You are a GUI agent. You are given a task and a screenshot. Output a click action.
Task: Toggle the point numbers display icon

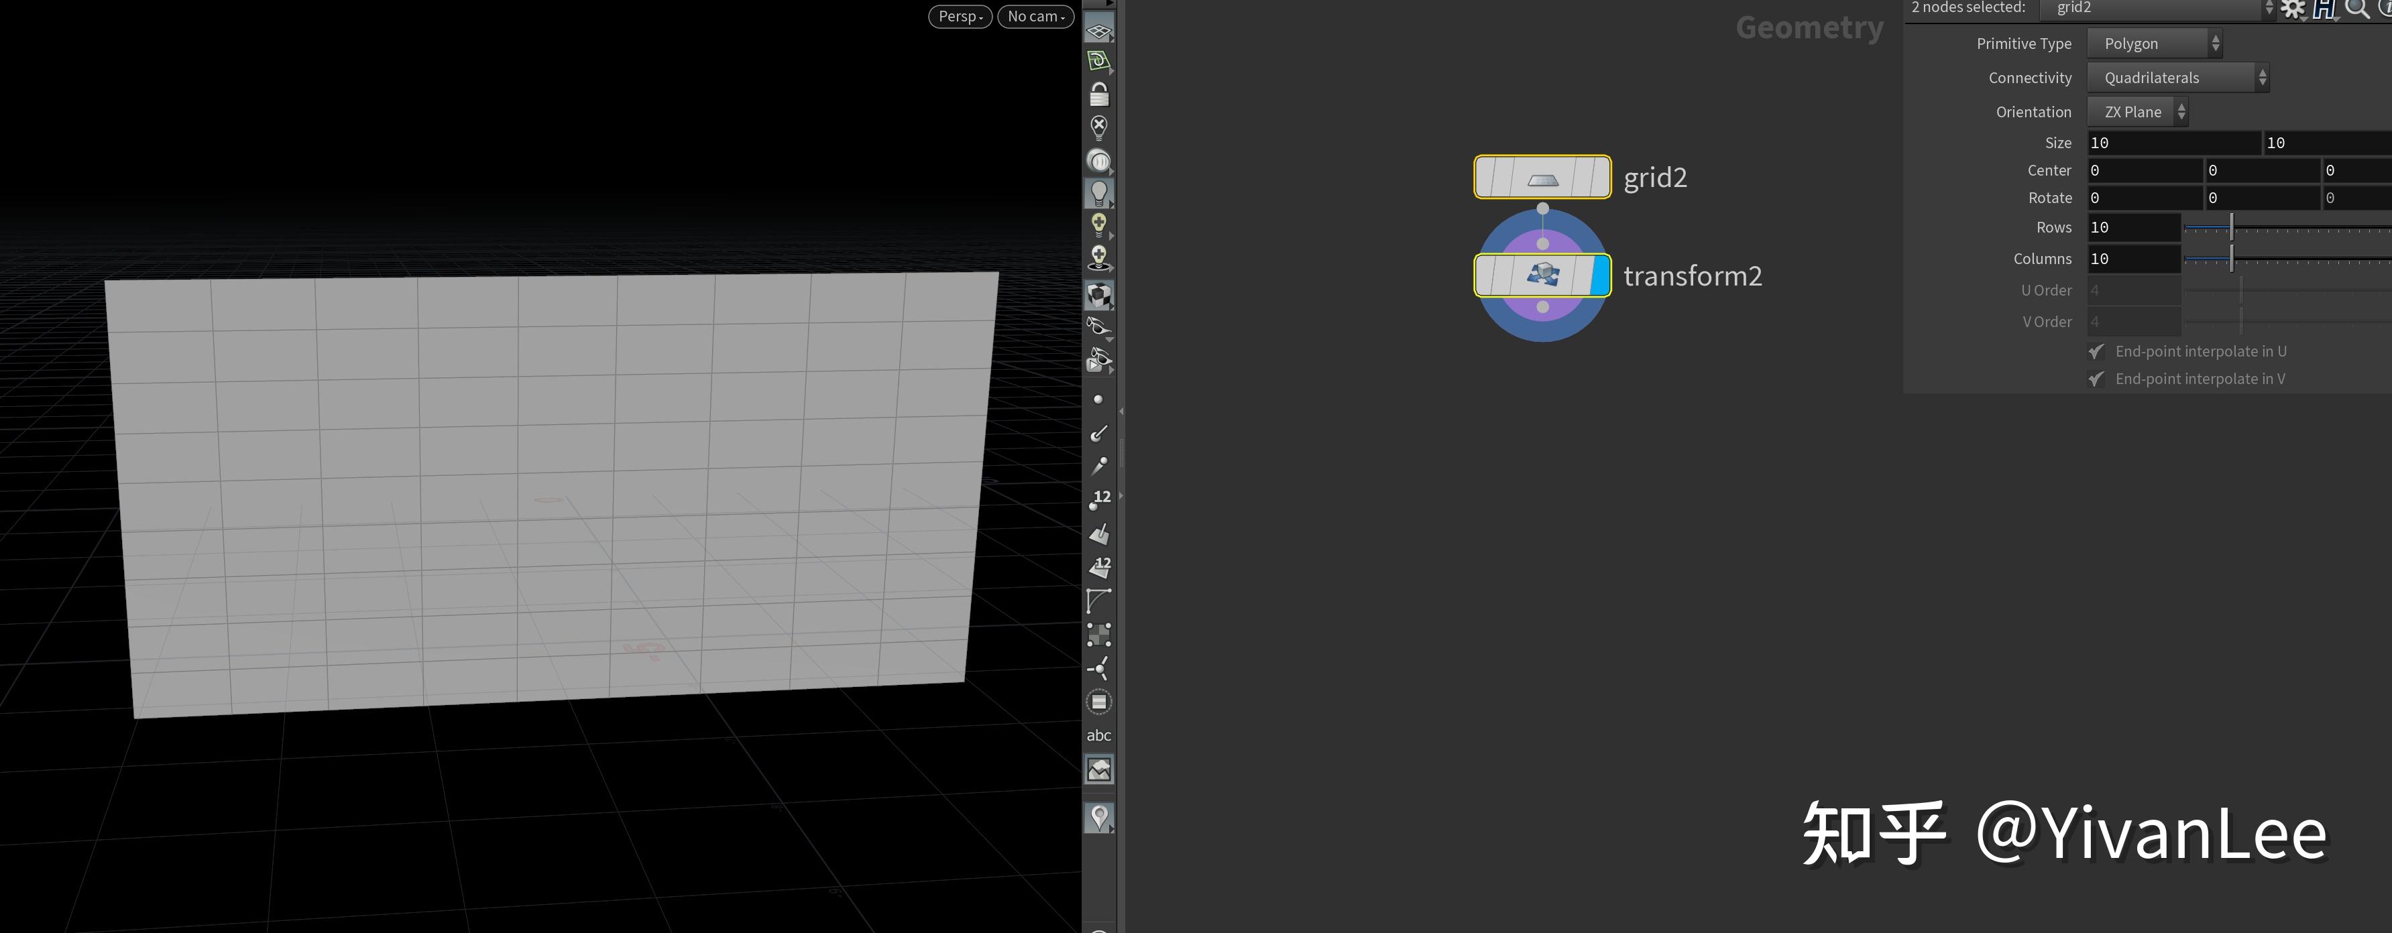click(x=1099, y=499)
